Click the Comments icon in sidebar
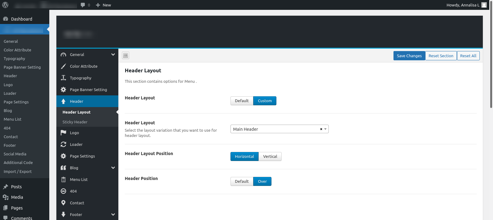 [6, 218]
